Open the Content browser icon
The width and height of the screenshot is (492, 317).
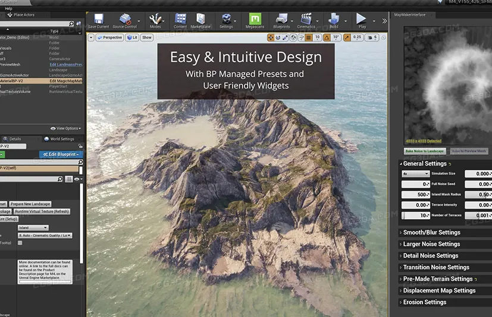(180, 21)
